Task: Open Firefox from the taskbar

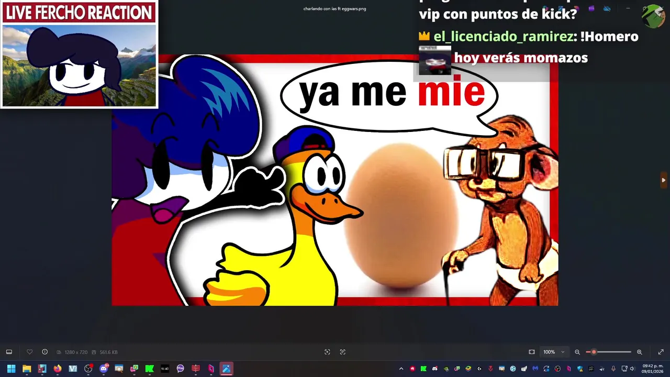Action: pyautogui.click(x=58, y=369)
